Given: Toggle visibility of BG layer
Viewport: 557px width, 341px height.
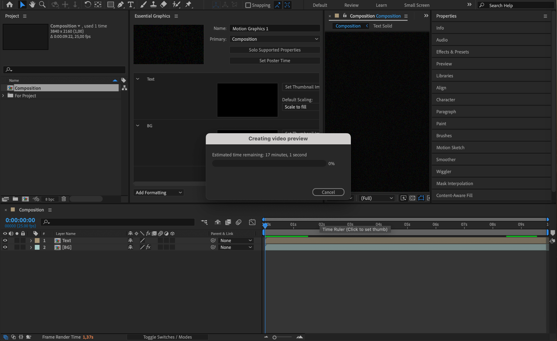Looking at the screenshot, I should coord(5,247).
